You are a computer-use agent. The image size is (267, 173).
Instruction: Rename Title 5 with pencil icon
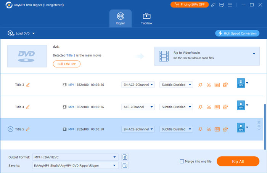tap(28, 129)
